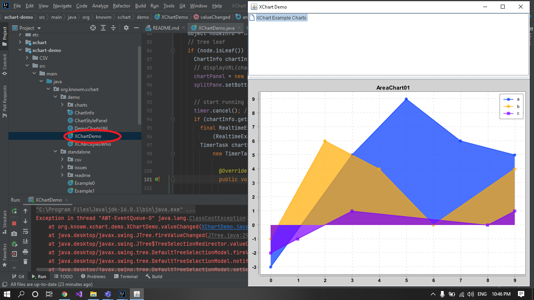Select opened file using the crosshair icon
This screenshot has height=300, width=534.
pos(93,28)
